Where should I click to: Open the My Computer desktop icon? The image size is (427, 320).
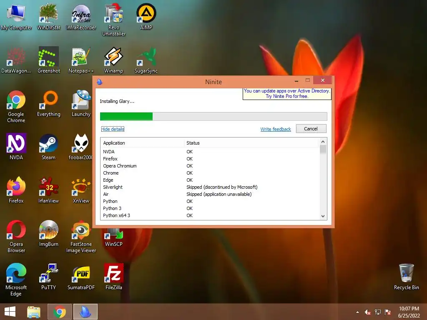pos(16,17)
